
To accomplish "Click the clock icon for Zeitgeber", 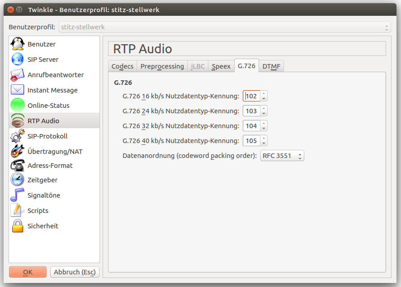I will [17, 180].
